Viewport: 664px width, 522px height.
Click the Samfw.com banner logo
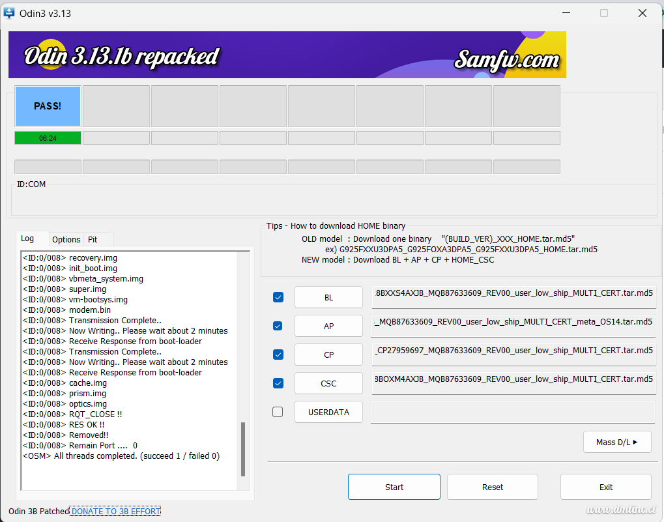click(507, 59)
